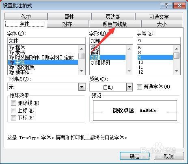Open the 属性 tab
The image size is (188, 164).
(69, 17)
